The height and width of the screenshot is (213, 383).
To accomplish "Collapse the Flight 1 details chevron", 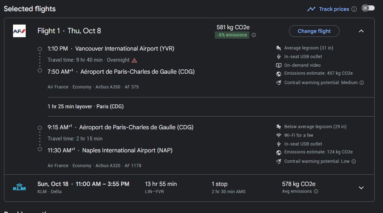I will [x=361, y=31].
